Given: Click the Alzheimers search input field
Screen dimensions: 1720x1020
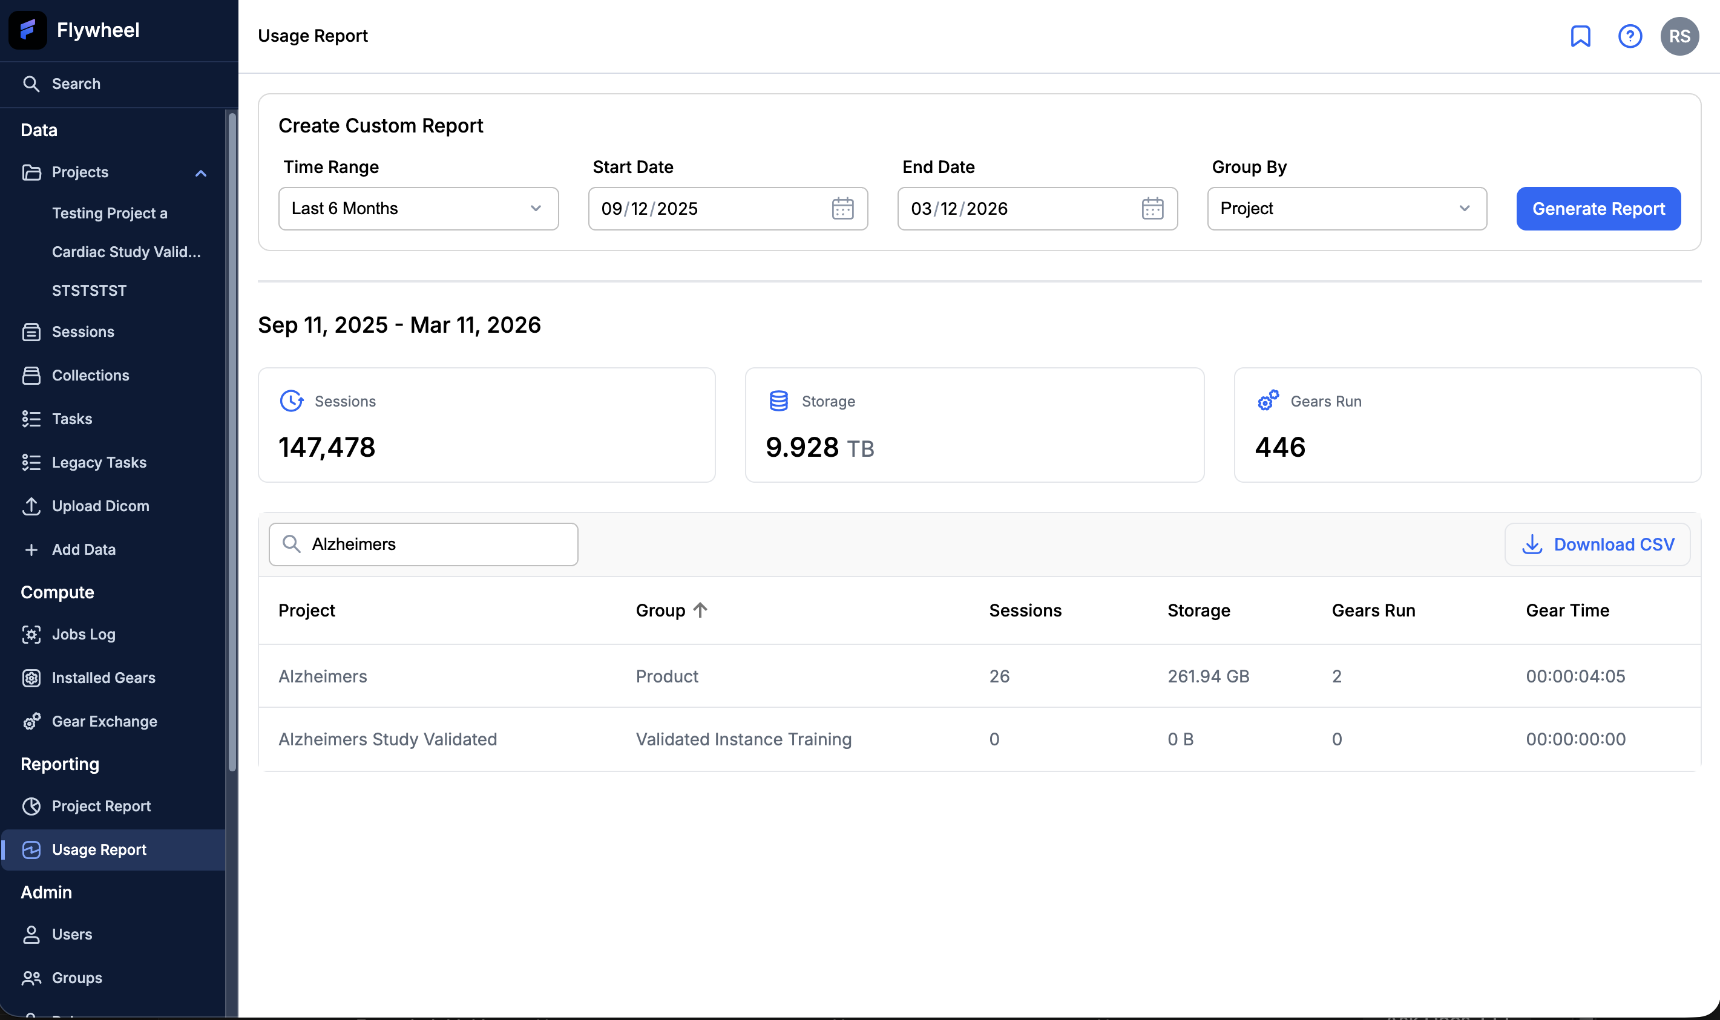Looking at the screenshot, I should [423, 544].
